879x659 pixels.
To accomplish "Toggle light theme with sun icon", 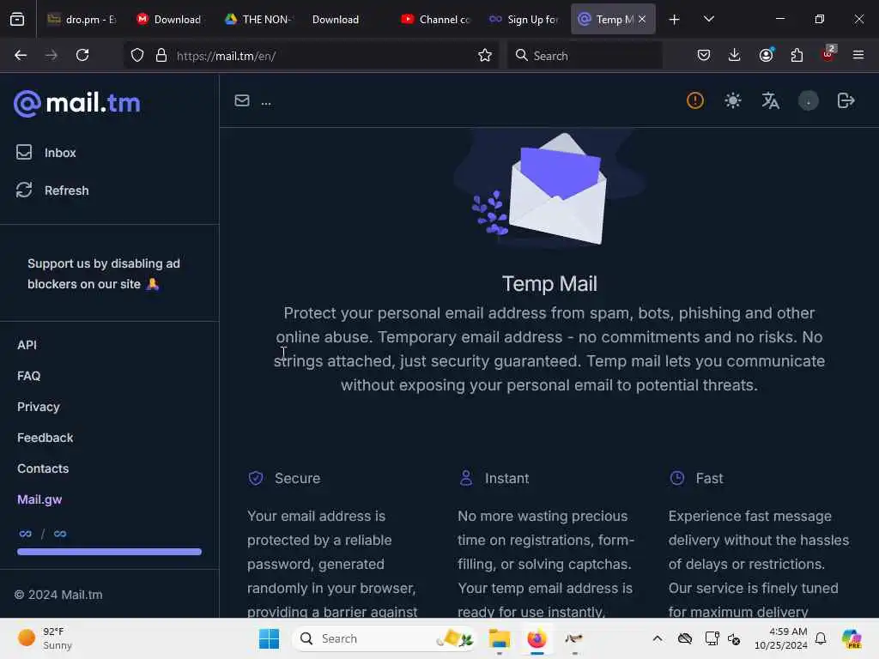I will coord(733,101).
